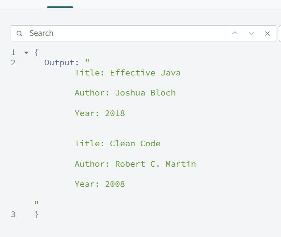Click the 'Year: 2008' line

coord(100,184)
